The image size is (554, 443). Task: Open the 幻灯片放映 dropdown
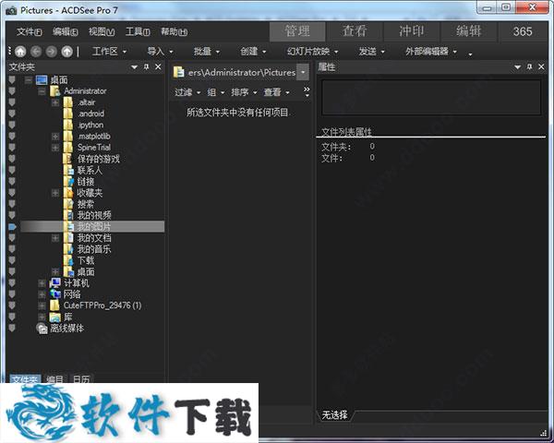[312, 52]
